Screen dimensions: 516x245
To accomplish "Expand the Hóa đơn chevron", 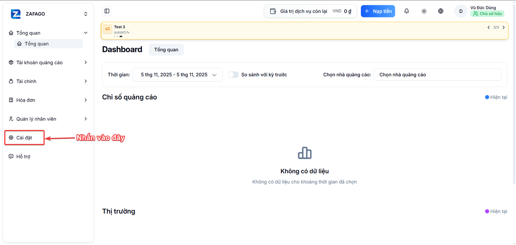I will pos(85,100).
